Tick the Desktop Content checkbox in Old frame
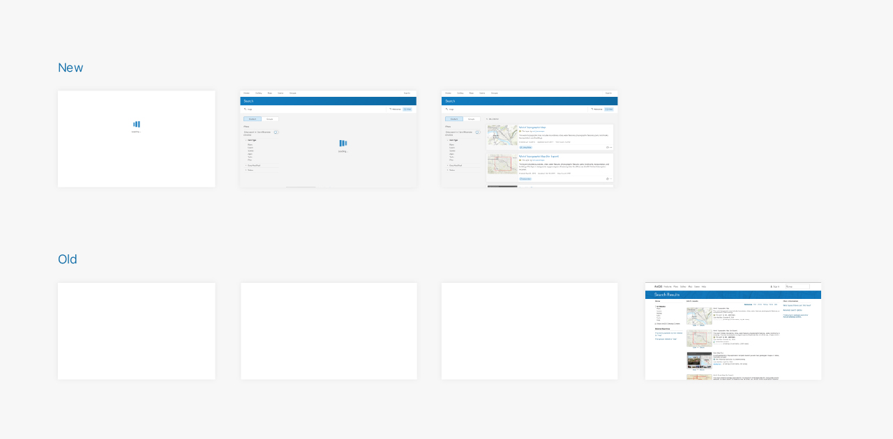The height and width of the screenshot is (439, 893). (656, 323)
